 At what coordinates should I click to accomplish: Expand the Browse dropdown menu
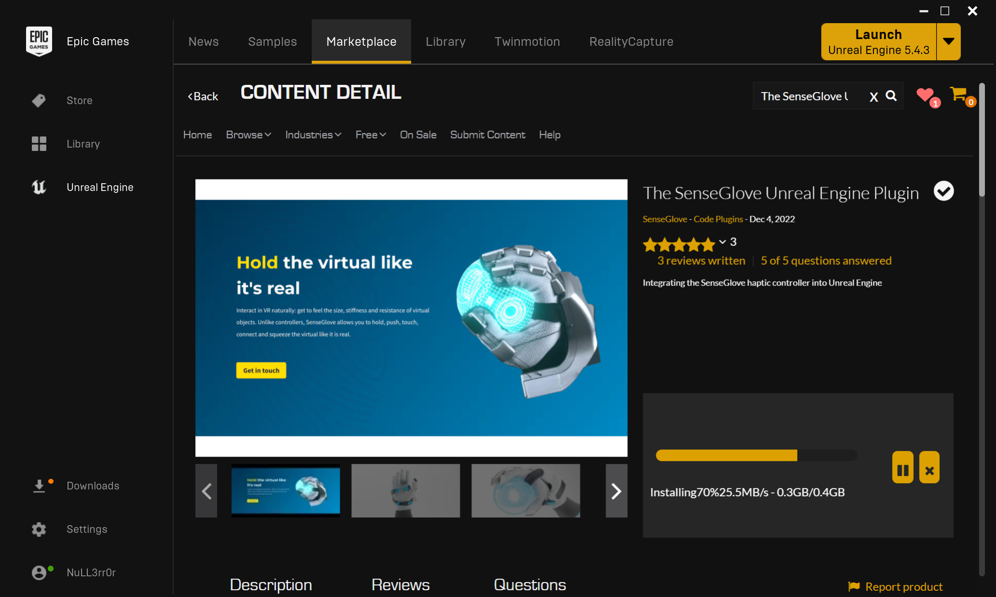point(248,135)
